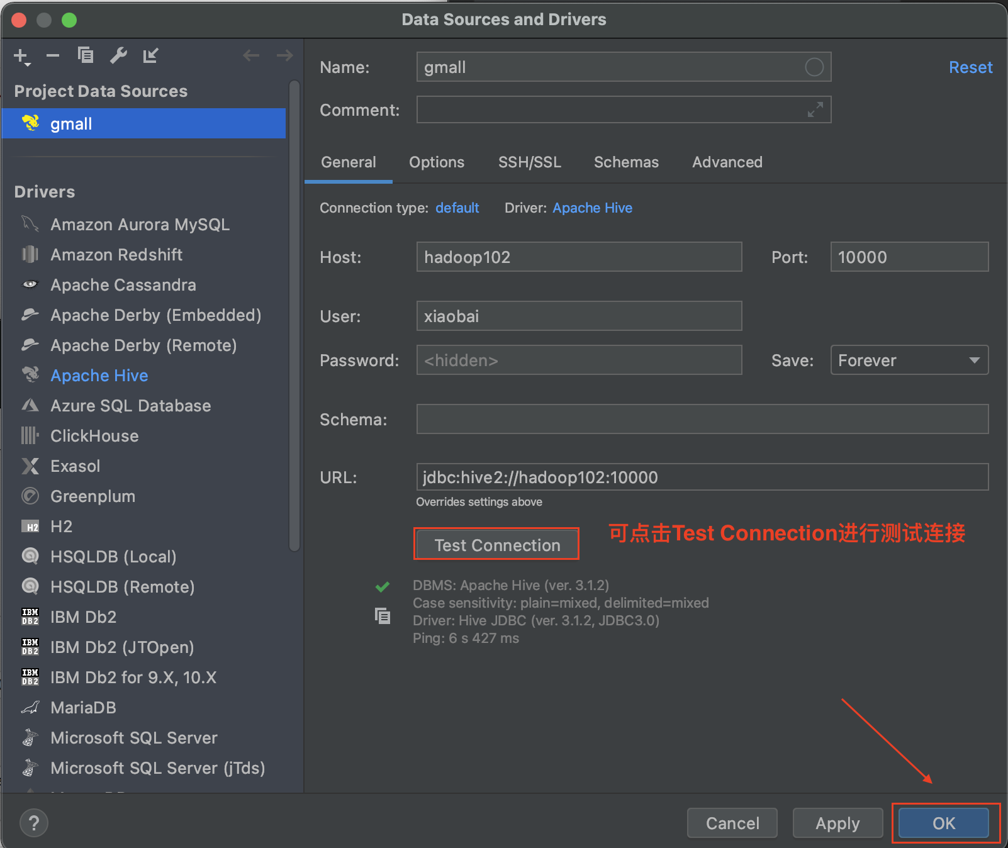The width and height of the screenshot is (1008, 848).
Task: Open the Schemas tab
Action: tap(626, 162)
